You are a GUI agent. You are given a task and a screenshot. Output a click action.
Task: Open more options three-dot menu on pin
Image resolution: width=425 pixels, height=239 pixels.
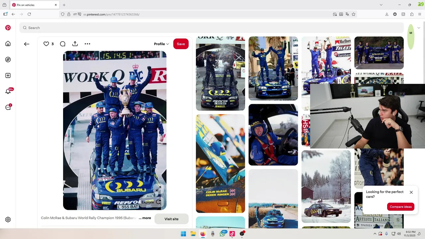point(87,44)
